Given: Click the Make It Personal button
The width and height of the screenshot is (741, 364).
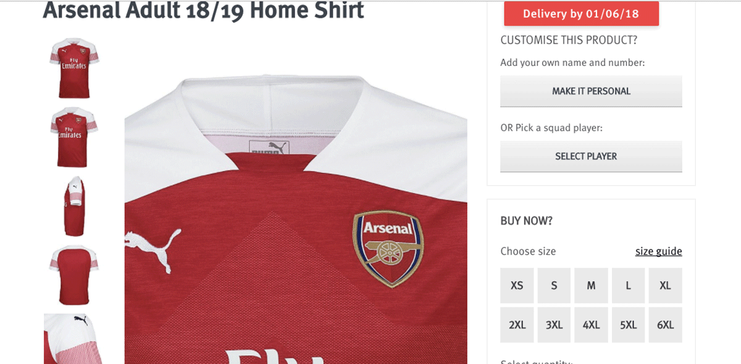Looking at the screenshot, I should coord(591,91).
